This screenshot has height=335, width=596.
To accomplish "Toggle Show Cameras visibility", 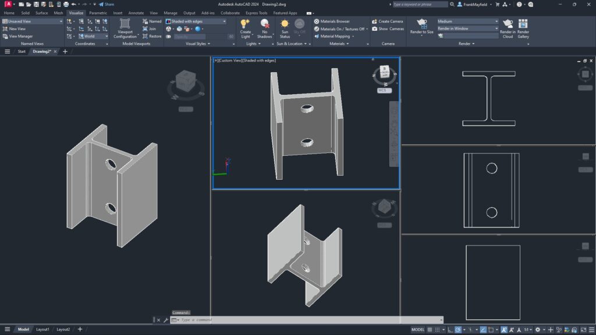I will (x=387, y=28).
